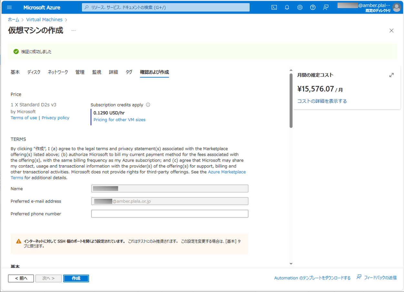404x292 pixels.
Task: Open the account avatar menu
Action: tap(397, 7)
